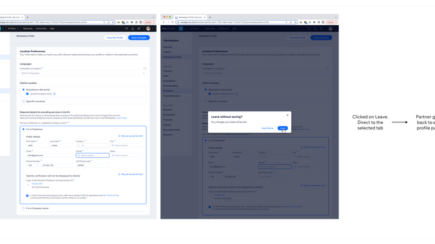Viewport: 435px width, 244px height.
Task: Open tab search chevron in left window
Action: [x=153, y=17]
